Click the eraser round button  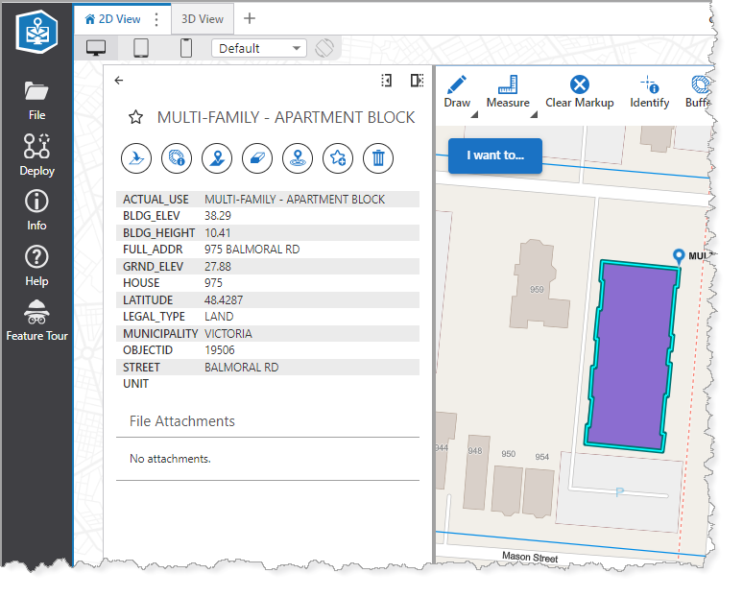tap(257, 158)
